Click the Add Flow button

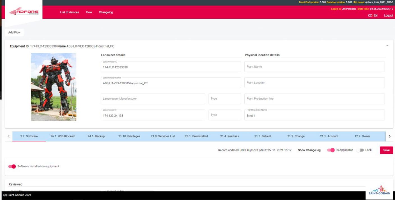[14, 32]
